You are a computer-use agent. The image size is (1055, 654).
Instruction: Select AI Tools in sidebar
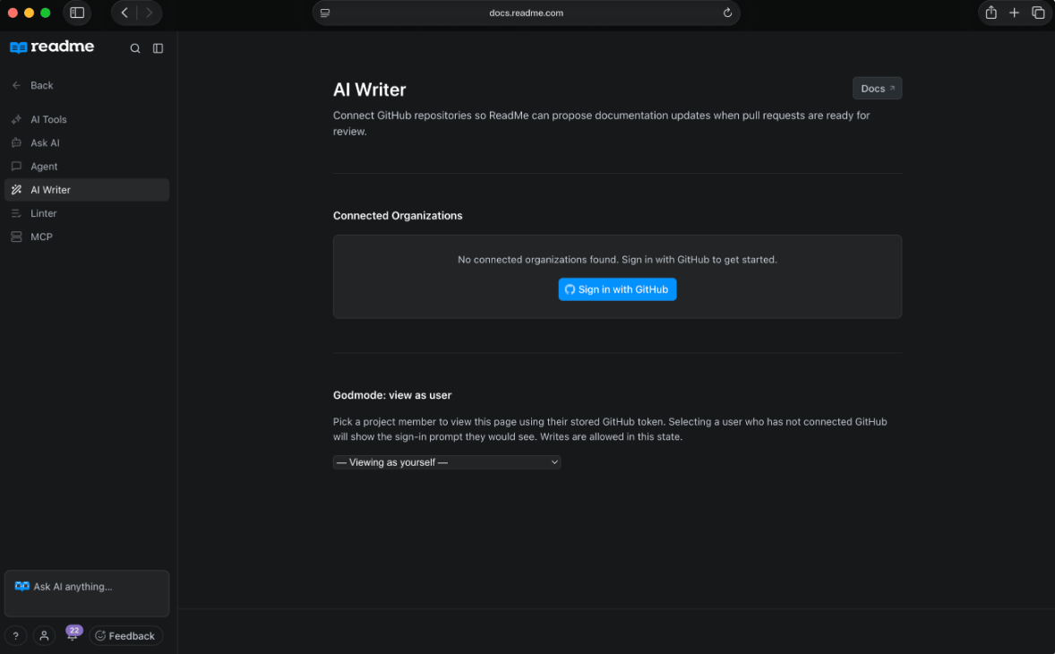pos(87,119)
